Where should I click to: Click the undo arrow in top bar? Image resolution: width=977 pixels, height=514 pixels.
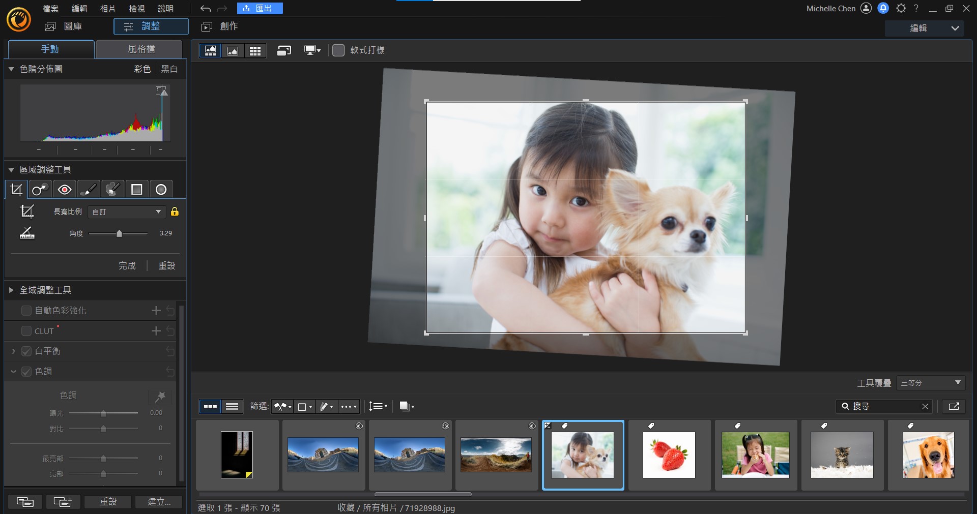click(x=205, y=9)
